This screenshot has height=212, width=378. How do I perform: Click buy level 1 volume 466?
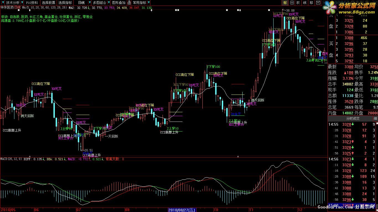[364, 38]
